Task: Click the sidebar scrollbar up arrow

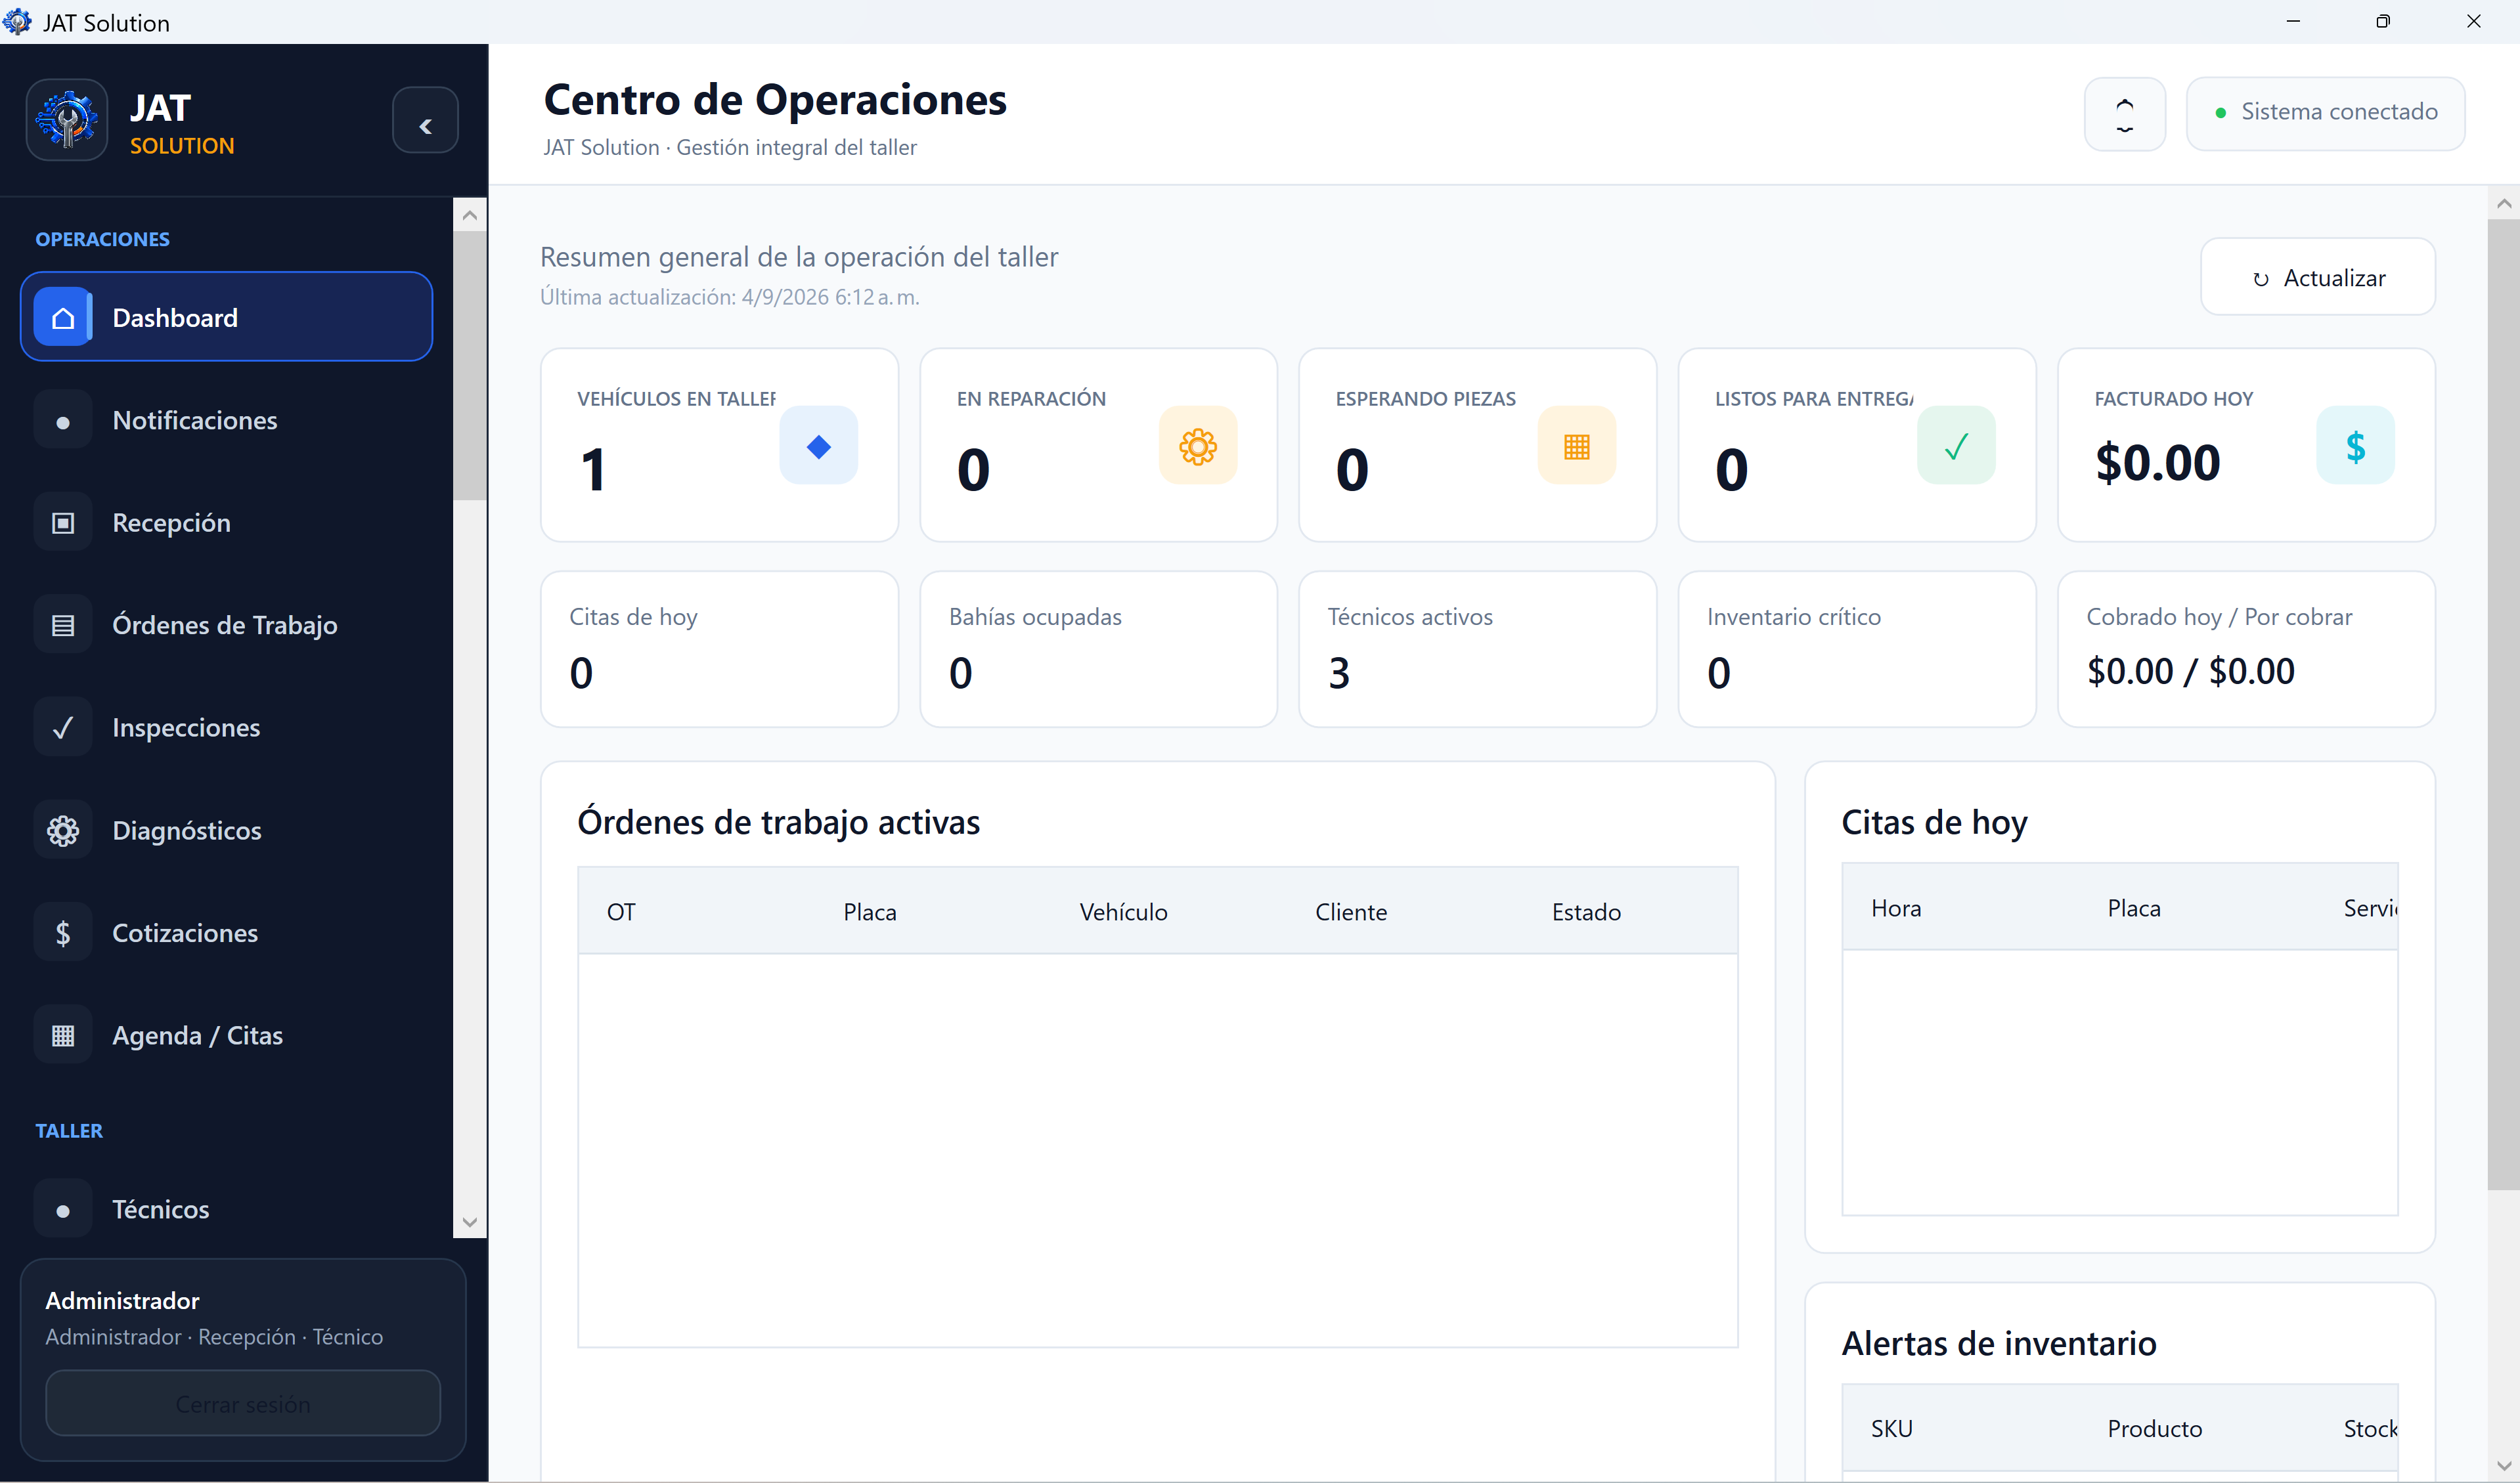Action: click(x=469, y=215)
